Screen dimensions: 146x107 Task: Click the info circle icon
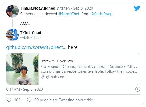138,89
